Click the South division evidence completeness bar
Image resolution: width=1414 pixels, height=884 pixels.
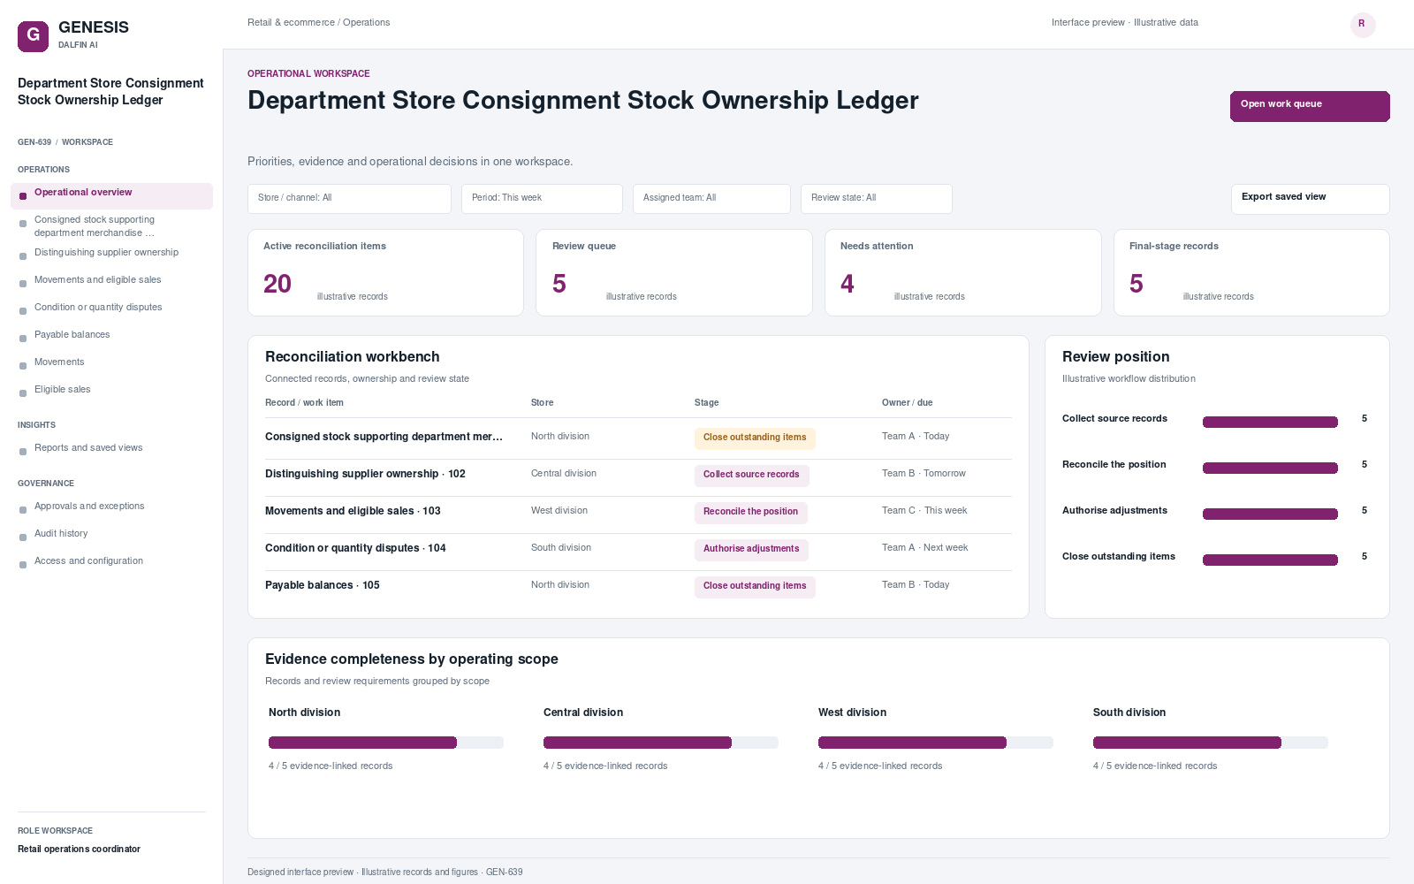pyautogui.click(x=1211, y=743)
